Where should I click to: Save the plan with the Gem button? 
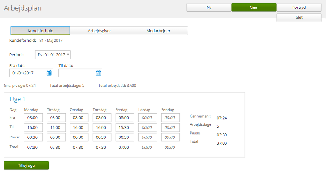tap(254, 7)
